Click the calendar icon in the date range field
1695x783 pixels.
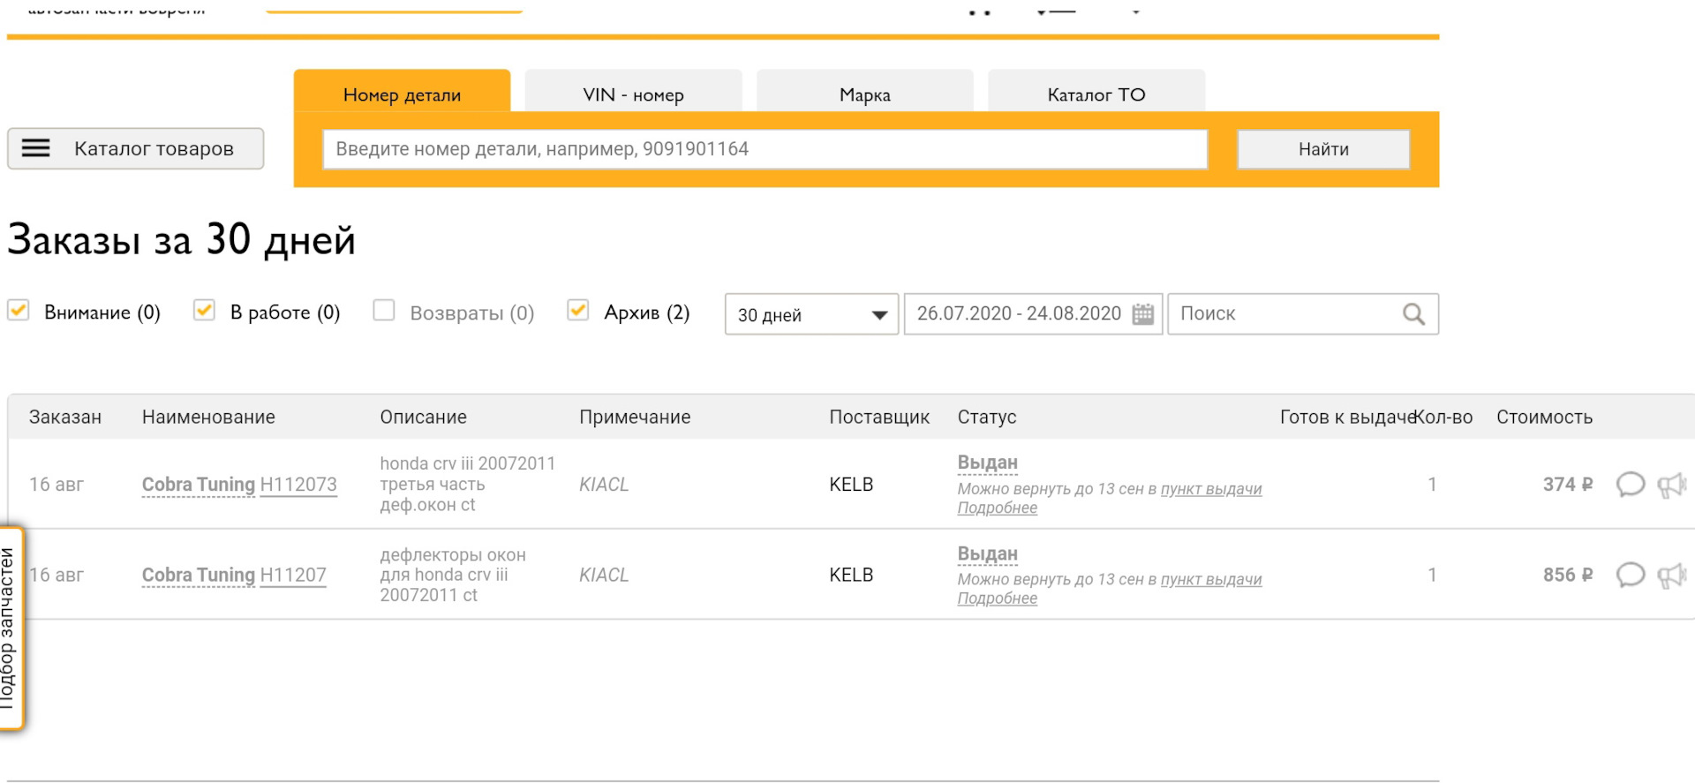pos(1142,313)
